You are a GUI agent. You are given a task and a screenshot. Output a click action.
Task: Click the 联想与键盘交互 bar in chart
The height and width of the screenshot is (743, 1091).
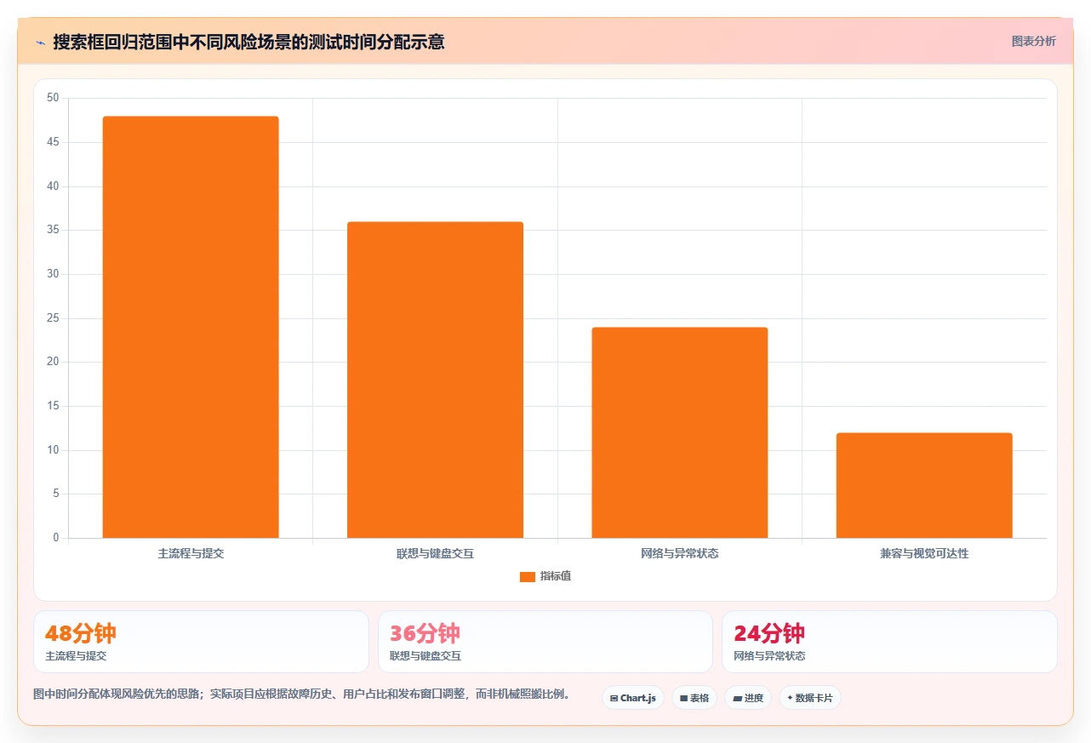pos(435,380)
